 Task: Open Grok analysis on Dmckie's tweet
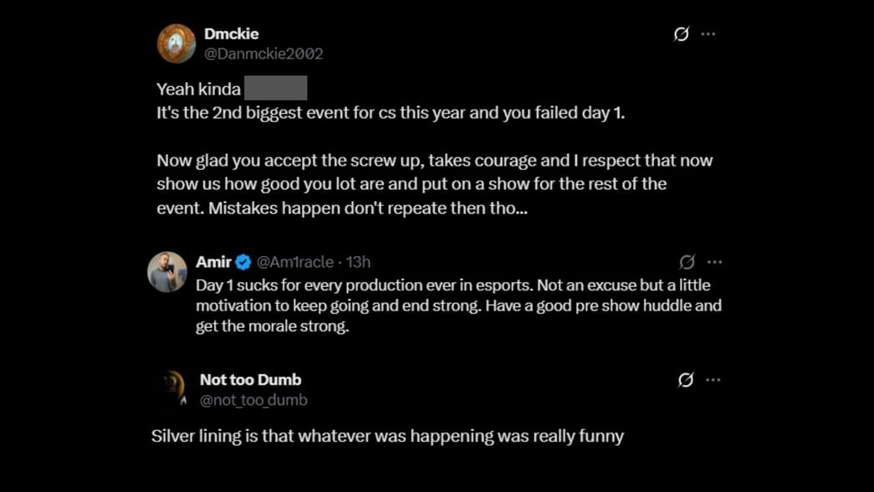[x=682, y=34]
